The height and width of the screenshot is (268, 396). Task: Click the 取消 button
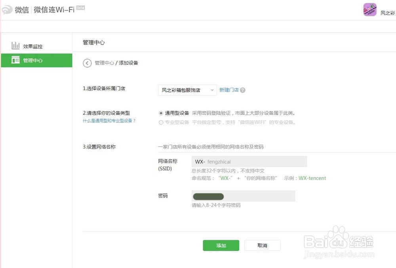pyautogui.click(x=262, y=245)
